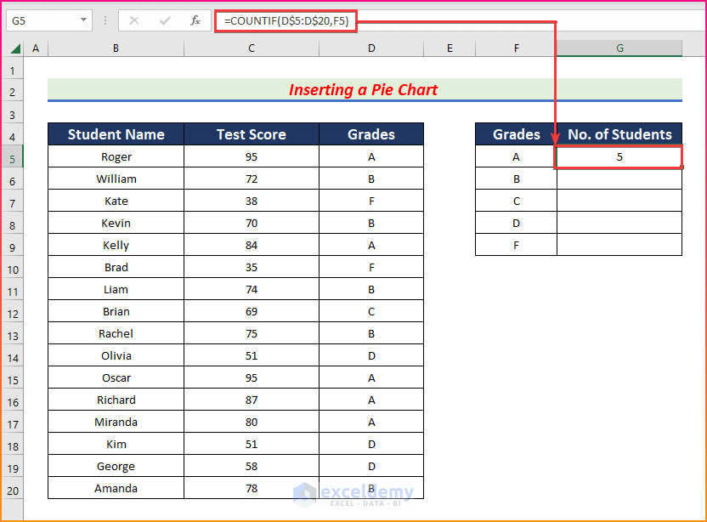Screen dimensions: 707x522
Task: Click the cell with name Roger
Action: point(116,156)
